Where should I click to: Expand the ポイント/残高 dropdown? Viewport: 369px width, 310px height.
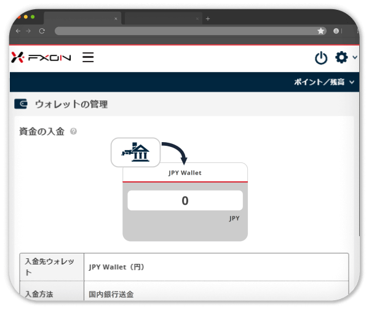(324, 82)
